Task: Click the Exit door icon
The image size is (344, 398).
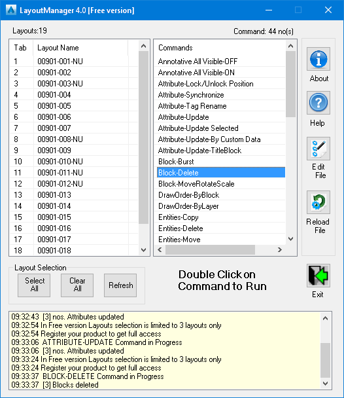Action: pos(318,276)
